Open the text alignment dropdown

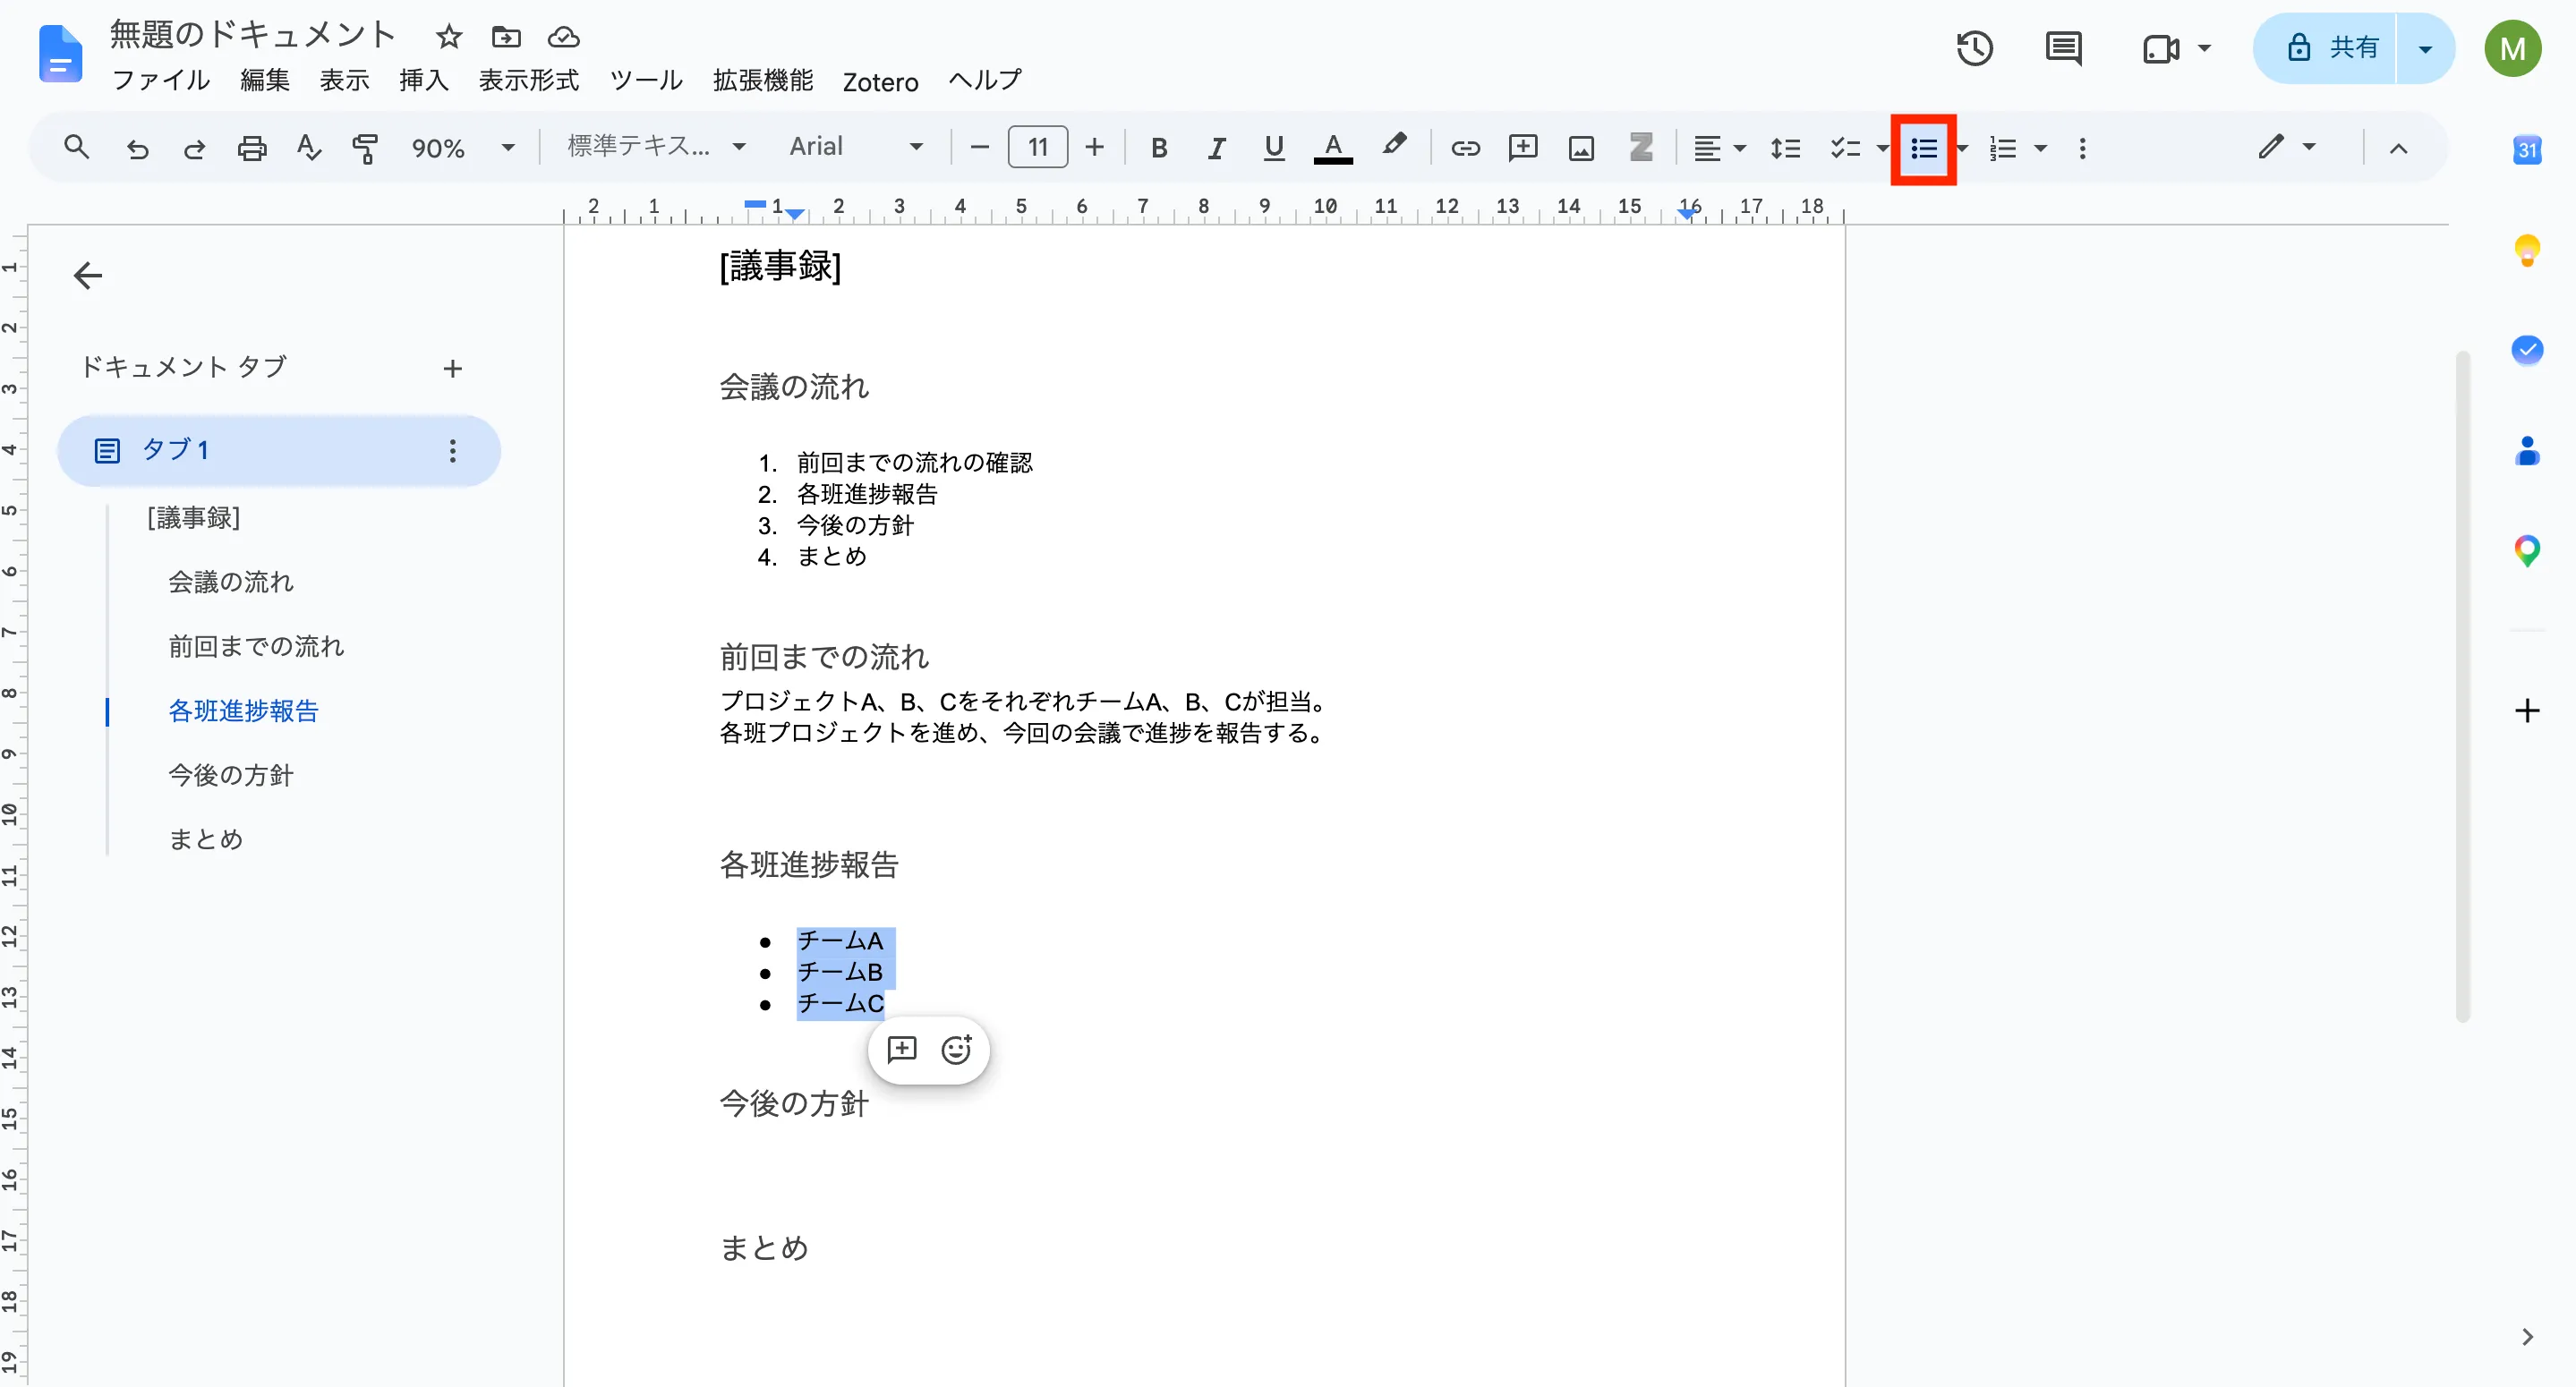(x=1719, y=149)
